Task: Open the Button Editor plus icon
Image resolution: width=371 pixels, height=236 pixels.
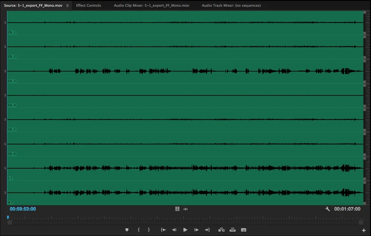Action: pos(364,230)
